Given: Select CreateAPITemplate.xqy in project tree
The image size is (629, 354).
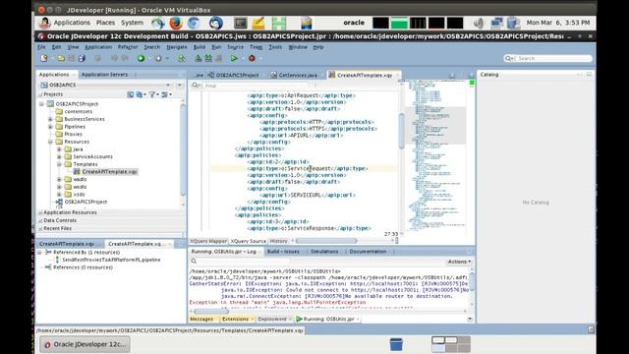Looking at the screenshot, I should [109, 172].
